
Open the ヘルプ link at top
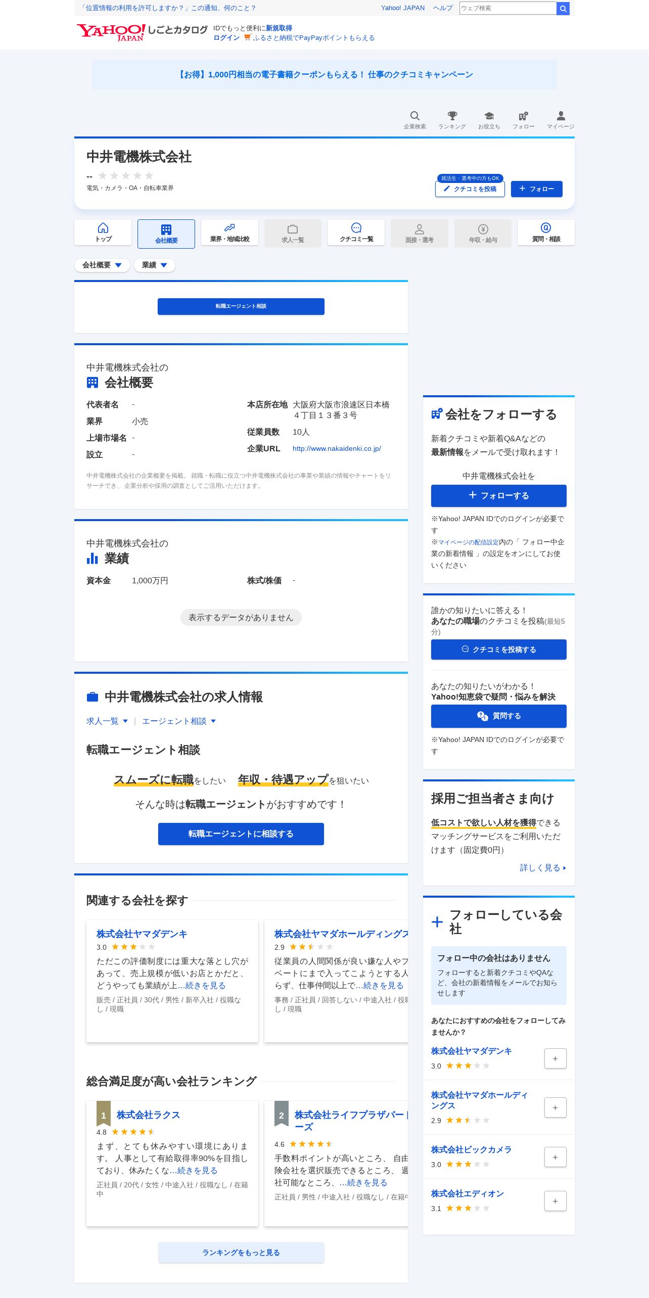pos(443,8)
